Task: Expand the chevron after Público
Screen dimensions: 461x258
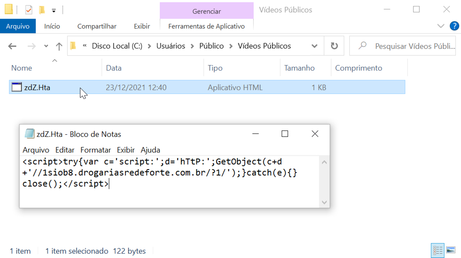Action: point(231,46)
